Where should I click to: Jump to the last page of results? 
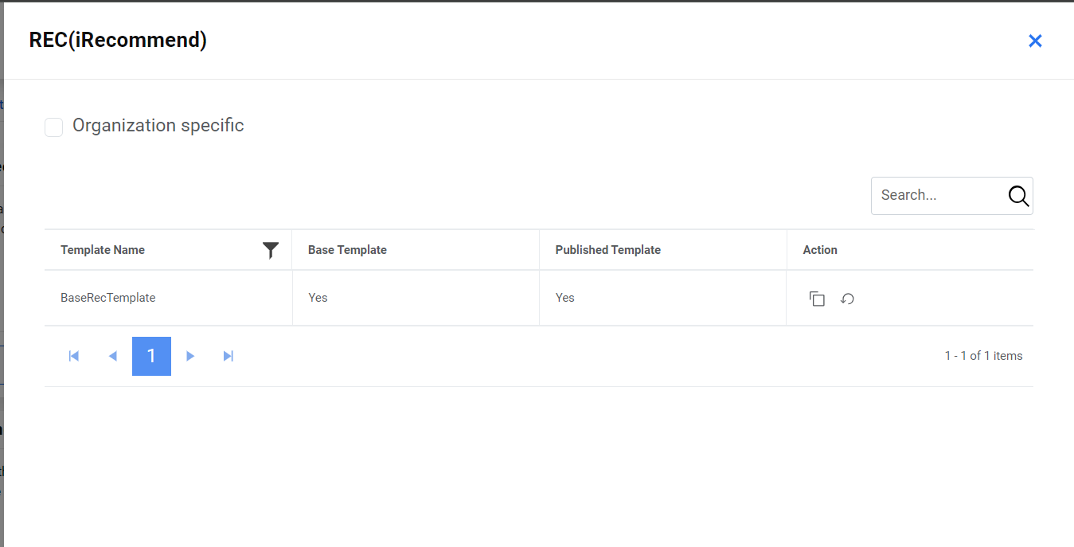pos(228,356)
